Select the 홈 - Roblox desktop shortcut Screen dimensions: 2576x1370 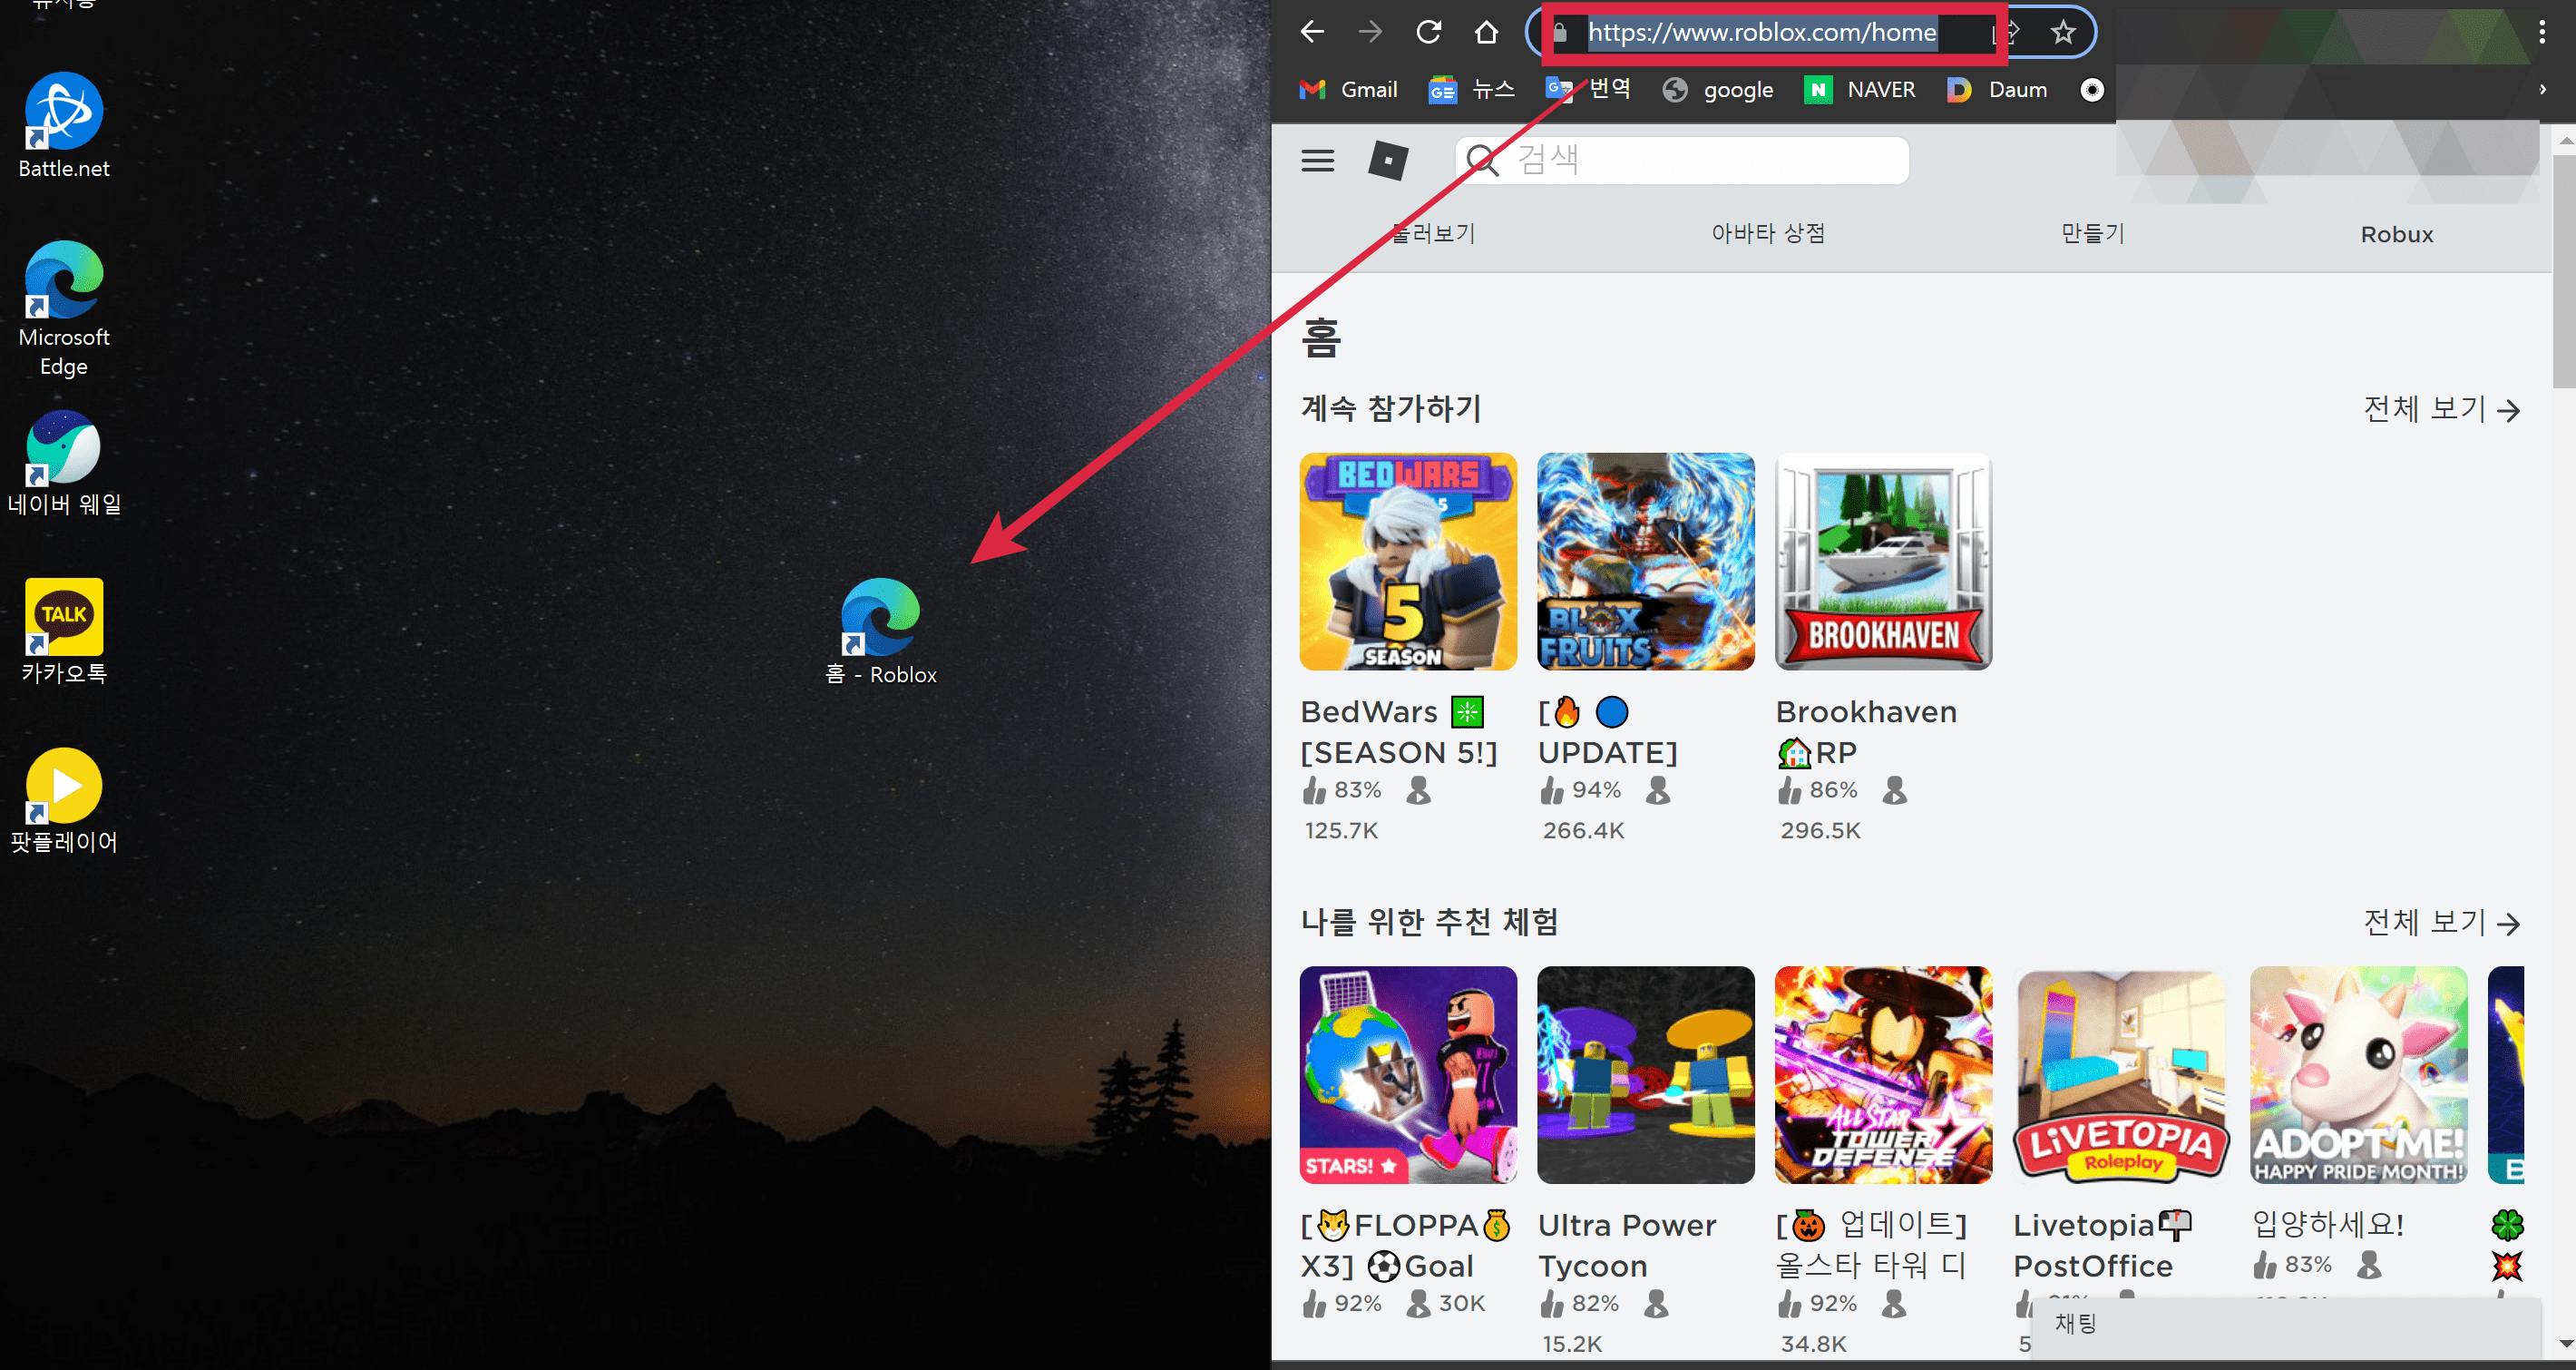click(881, 632)
